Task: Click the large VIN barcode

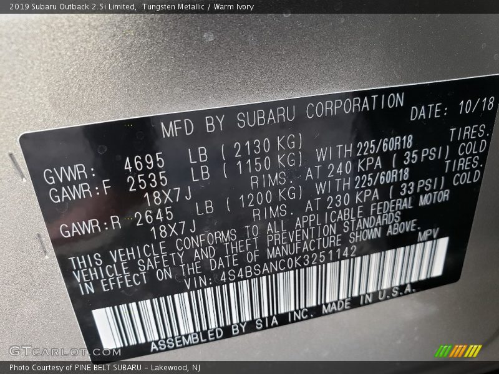Action: (271, 292)
